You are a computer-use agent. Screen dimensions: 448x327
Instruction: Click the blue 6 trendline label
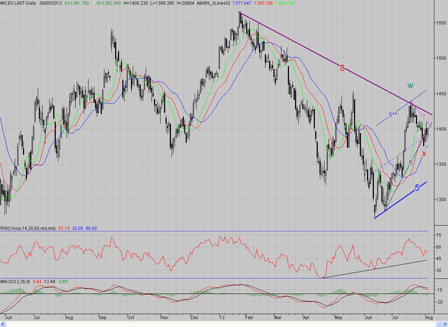tap(411, 163)
